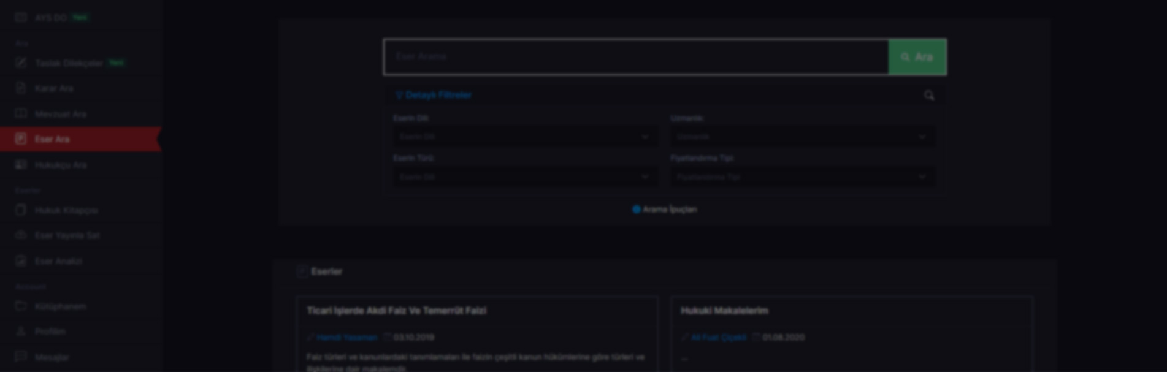Click the magnifier icon beside Detaylı Filtreler
This screenshot has height=372, width=1167.
(x=929, y=95)
